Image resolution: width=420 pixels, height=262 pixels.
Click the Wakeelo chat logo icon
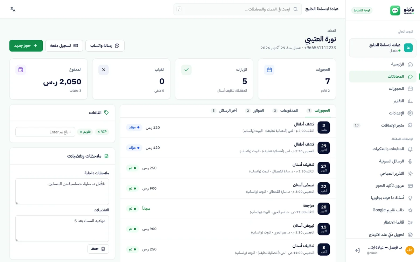point(395,10)
